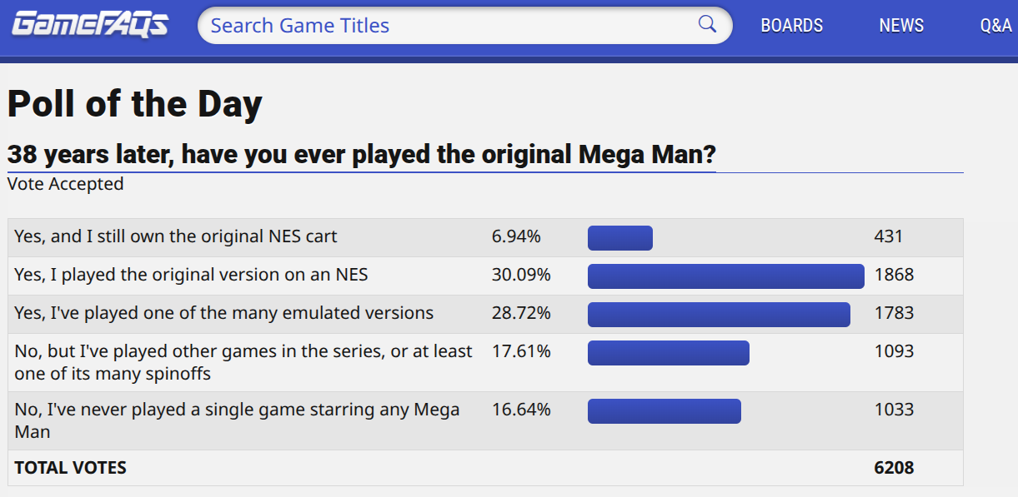Image resolution: width=1018 pixels, height=497 pixels.
Task: Select 'played the original version on an NES'
Action: point(191,275)
